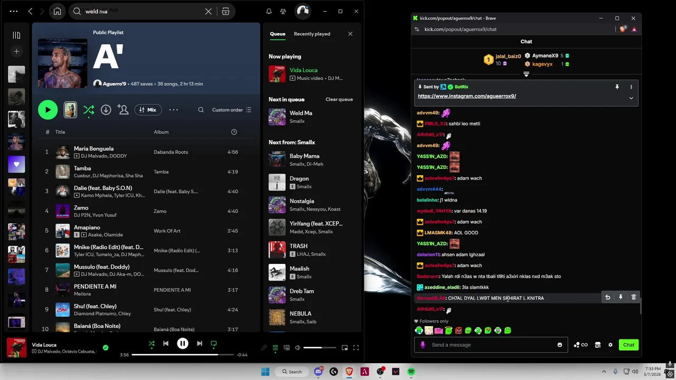Collapse the pinned message with chevron
This screenshot has width=676, height=380.
tap(631, 98)
